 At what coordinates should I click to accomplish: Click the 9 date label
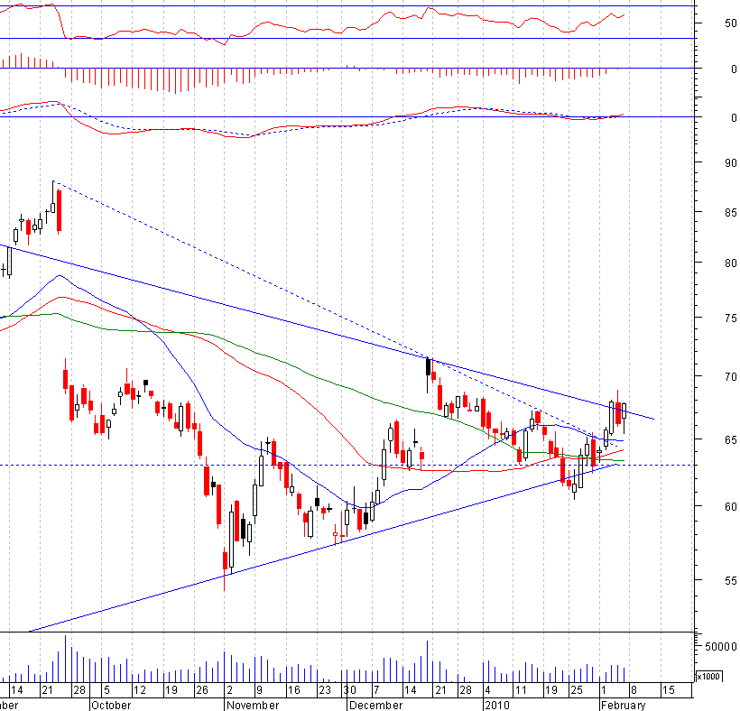coord(259,690)
